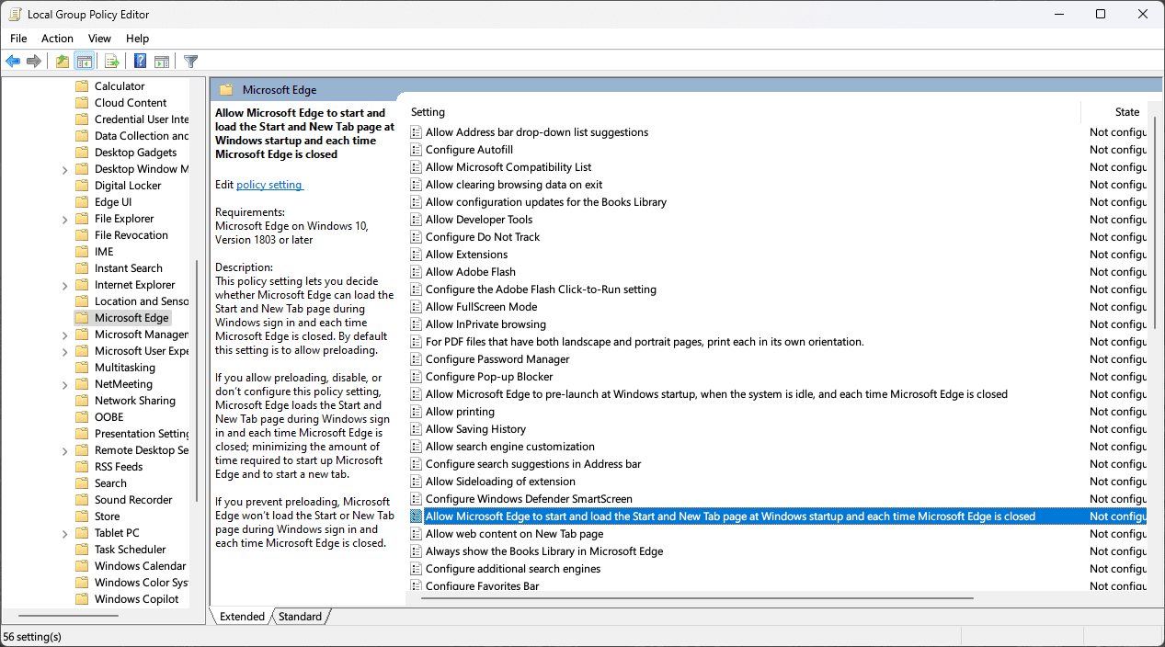Image resolution: width=1165 pixels, height=647 pixels.
Task: Select 'Configure Do Not Track' setting
Action: 483,237
